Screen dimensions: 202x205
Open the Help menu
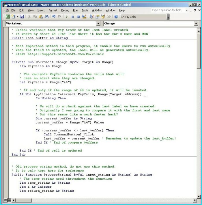click(x=122, y=10)
